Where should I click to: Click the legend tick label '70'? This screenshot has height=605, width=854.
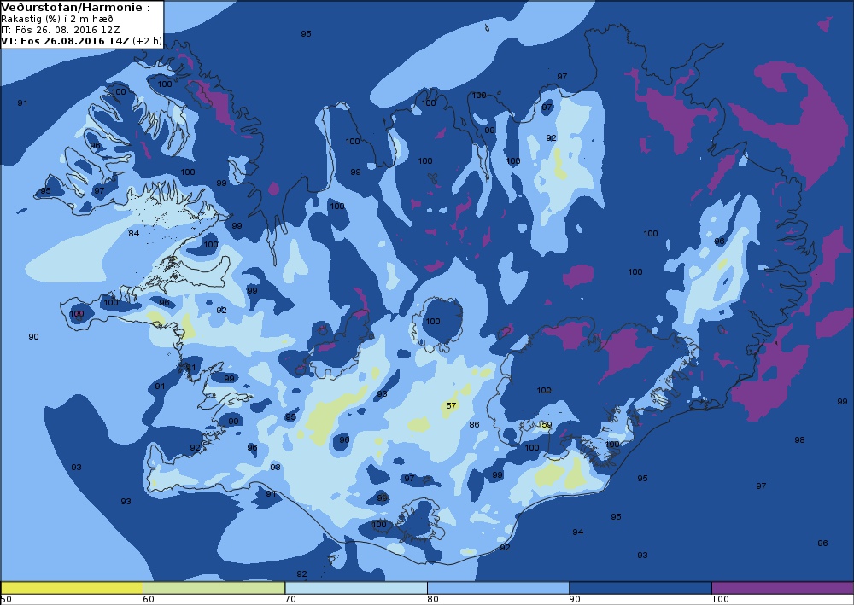[x=291, y=600]
